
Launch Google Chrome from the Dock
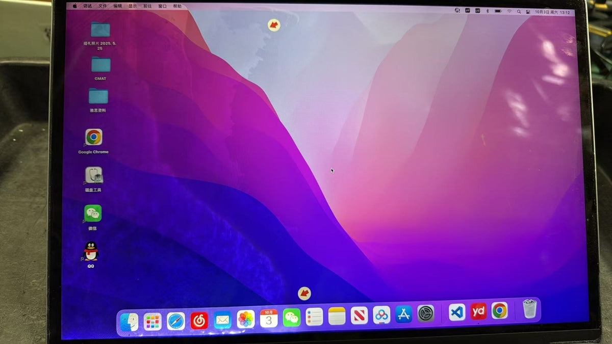499,310
